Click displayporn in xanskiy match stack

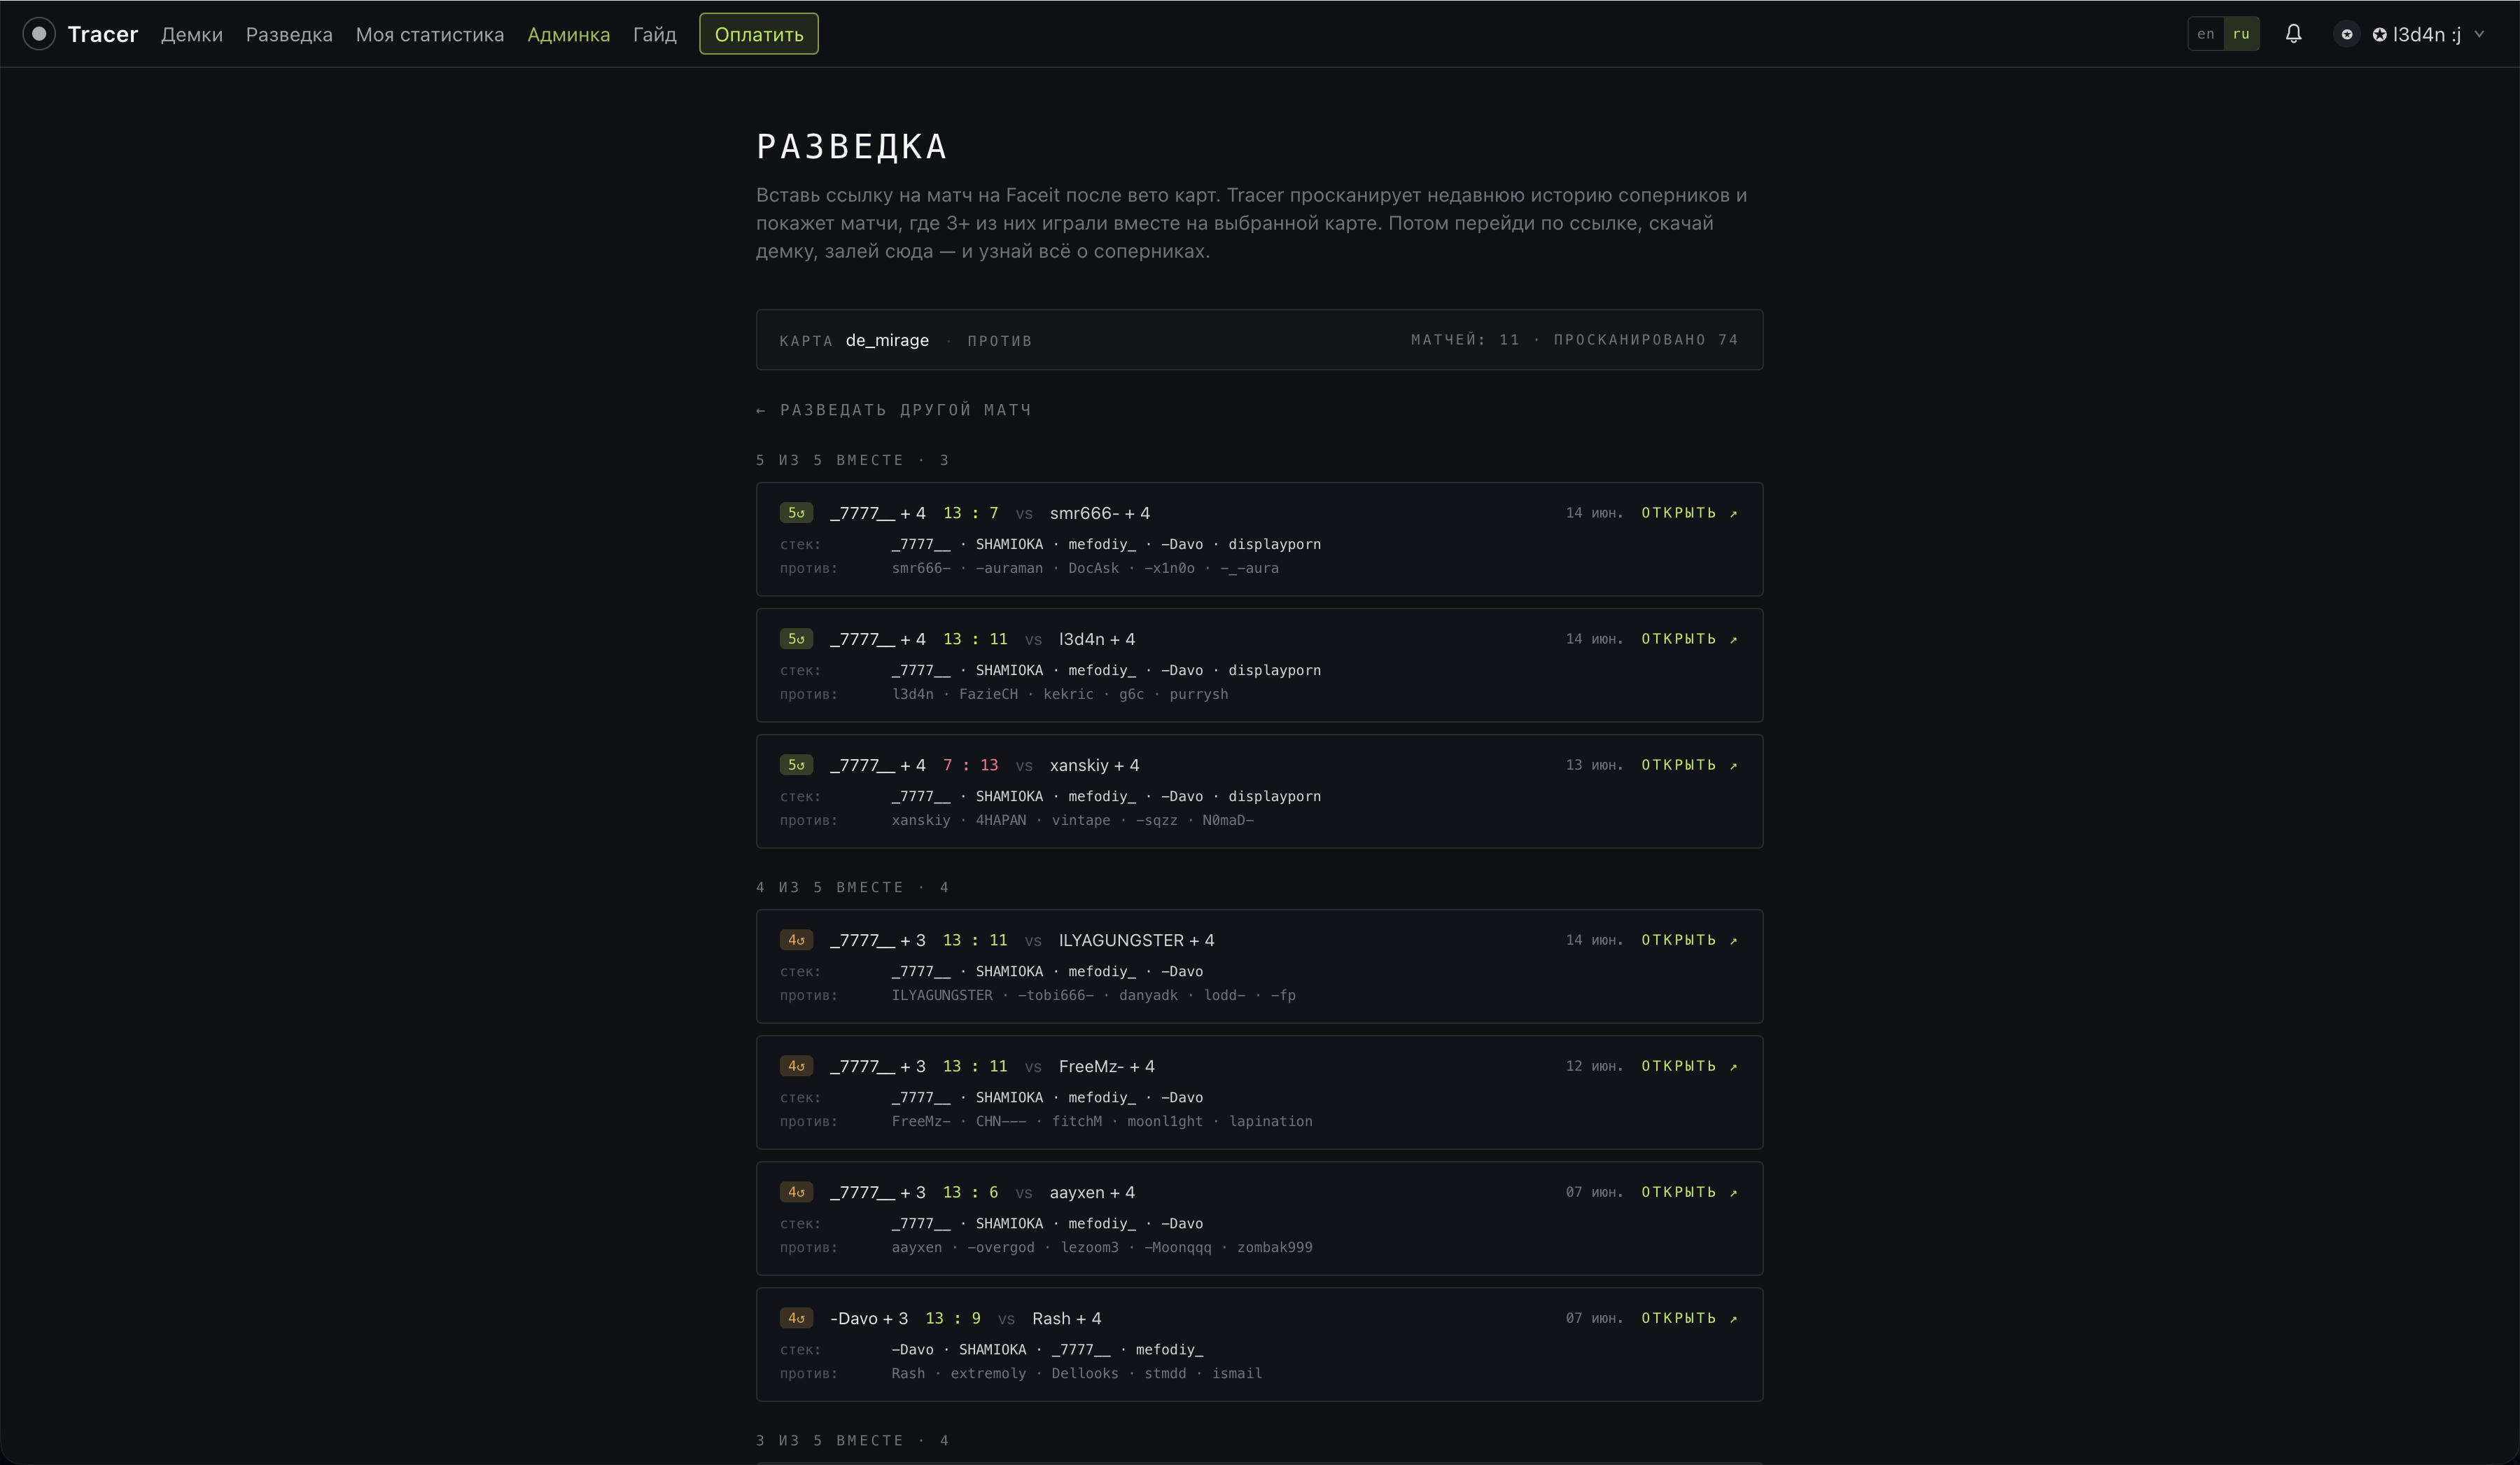pyautogui.click(x=1274, y=796)
